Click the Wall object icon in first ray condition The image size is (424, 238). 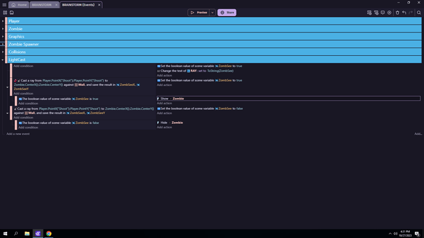(76, 85)
